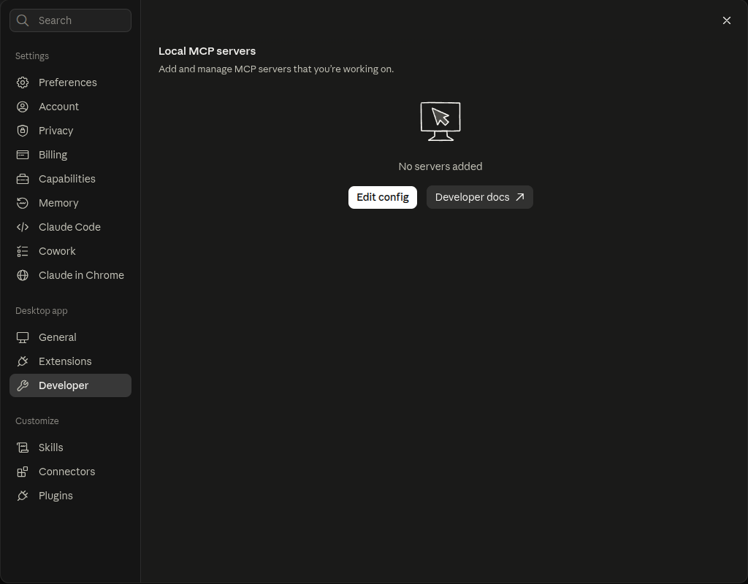Click the Claude in Chrome globe icon
Screen dimensions: 748x584
(23, 275)
